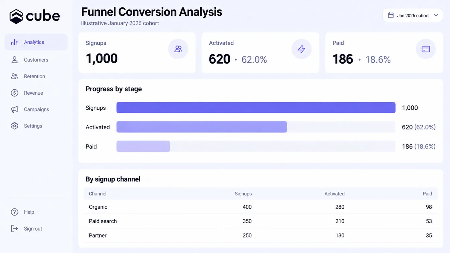Click the Sign out link
This screenshot has width=450, height=253.
point(33,229)
